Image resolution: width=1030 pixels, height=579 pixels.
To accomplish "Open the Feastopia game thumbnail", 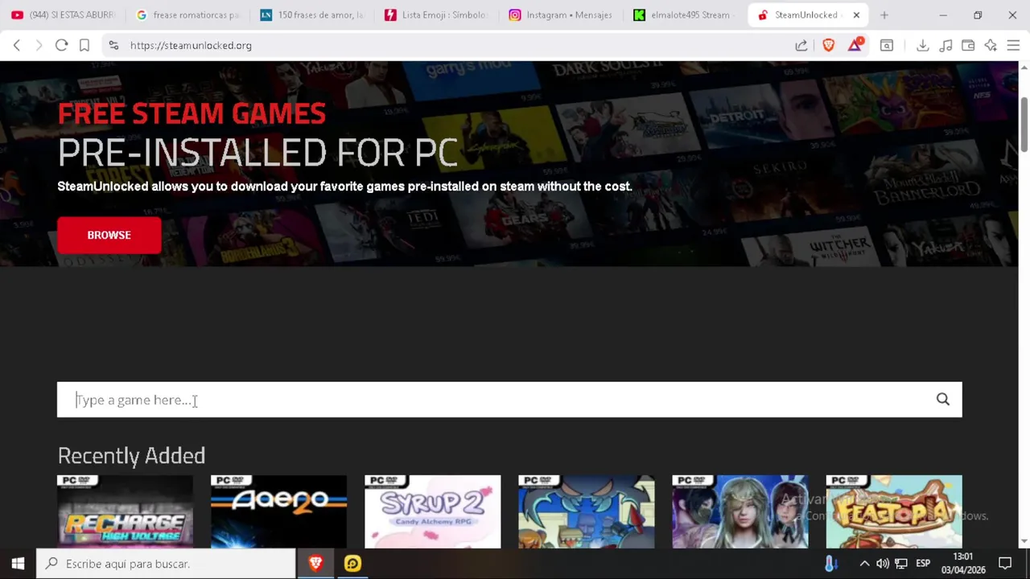I will [x=894, y=511].
